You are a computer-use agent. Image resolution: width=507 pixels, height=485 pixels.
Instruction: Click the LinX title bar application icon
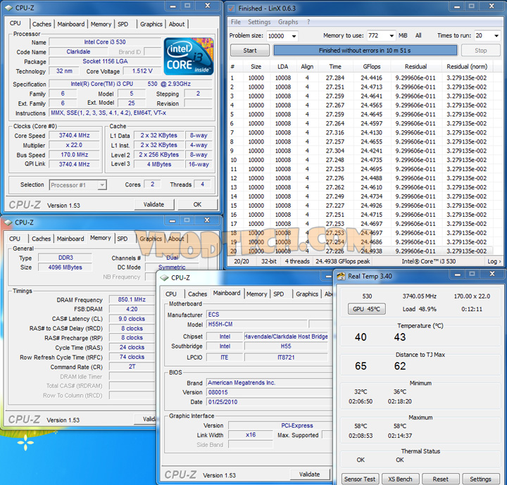pyautogui.click(x=231, y=8)
